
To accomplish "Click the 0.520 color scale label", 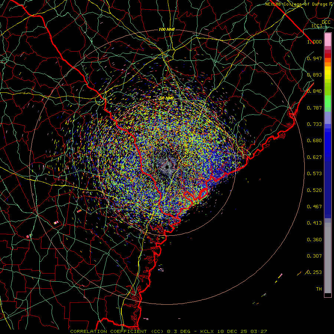I will (x=314, y=190).
